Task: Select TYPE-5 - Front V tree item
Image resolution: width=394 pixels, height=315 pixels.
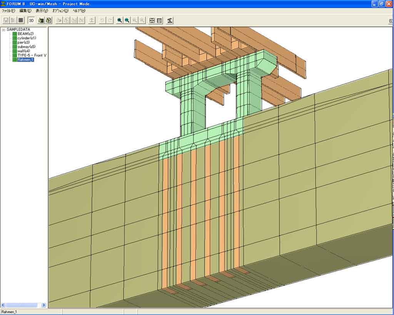Action: pyautogui.click(x=32, y=55)
